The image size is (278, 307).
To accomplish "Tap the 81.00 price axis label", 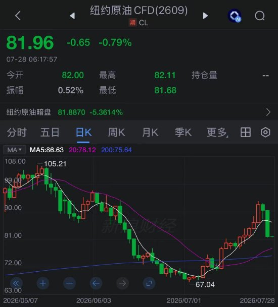I will 13,235.
